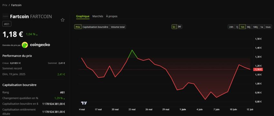Open the Marchés tab
274x116 pixels.
point(98,16)
